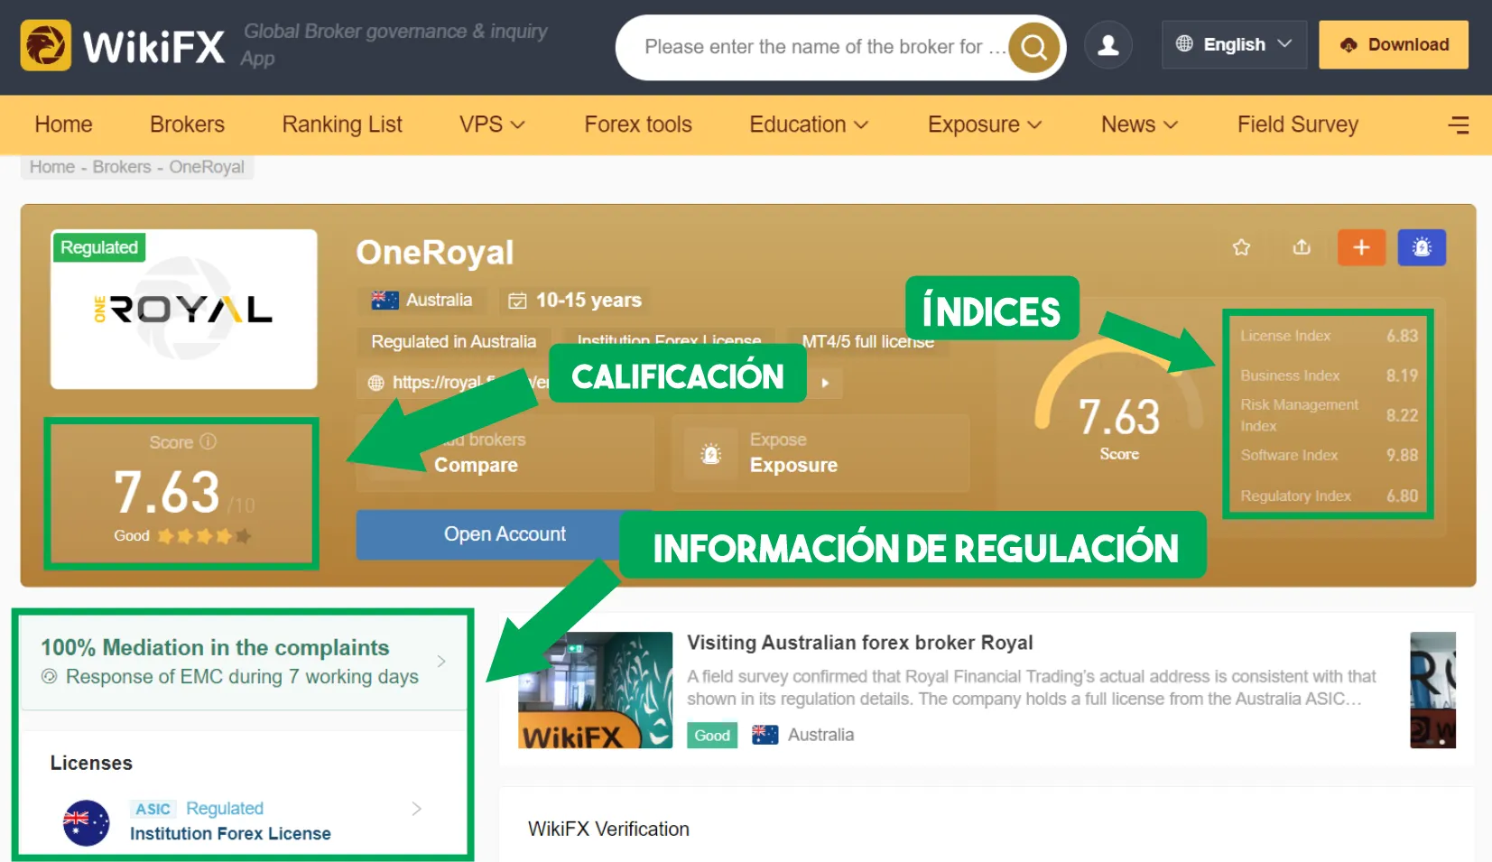
Task: Click the orange plus button
Action: click(1361, 247)
